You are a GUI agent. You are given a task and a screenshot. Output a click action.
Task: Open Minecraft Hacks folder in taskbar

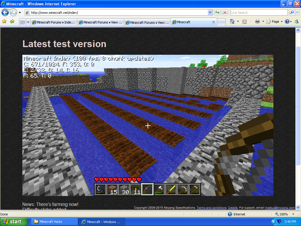pos(54,222)
